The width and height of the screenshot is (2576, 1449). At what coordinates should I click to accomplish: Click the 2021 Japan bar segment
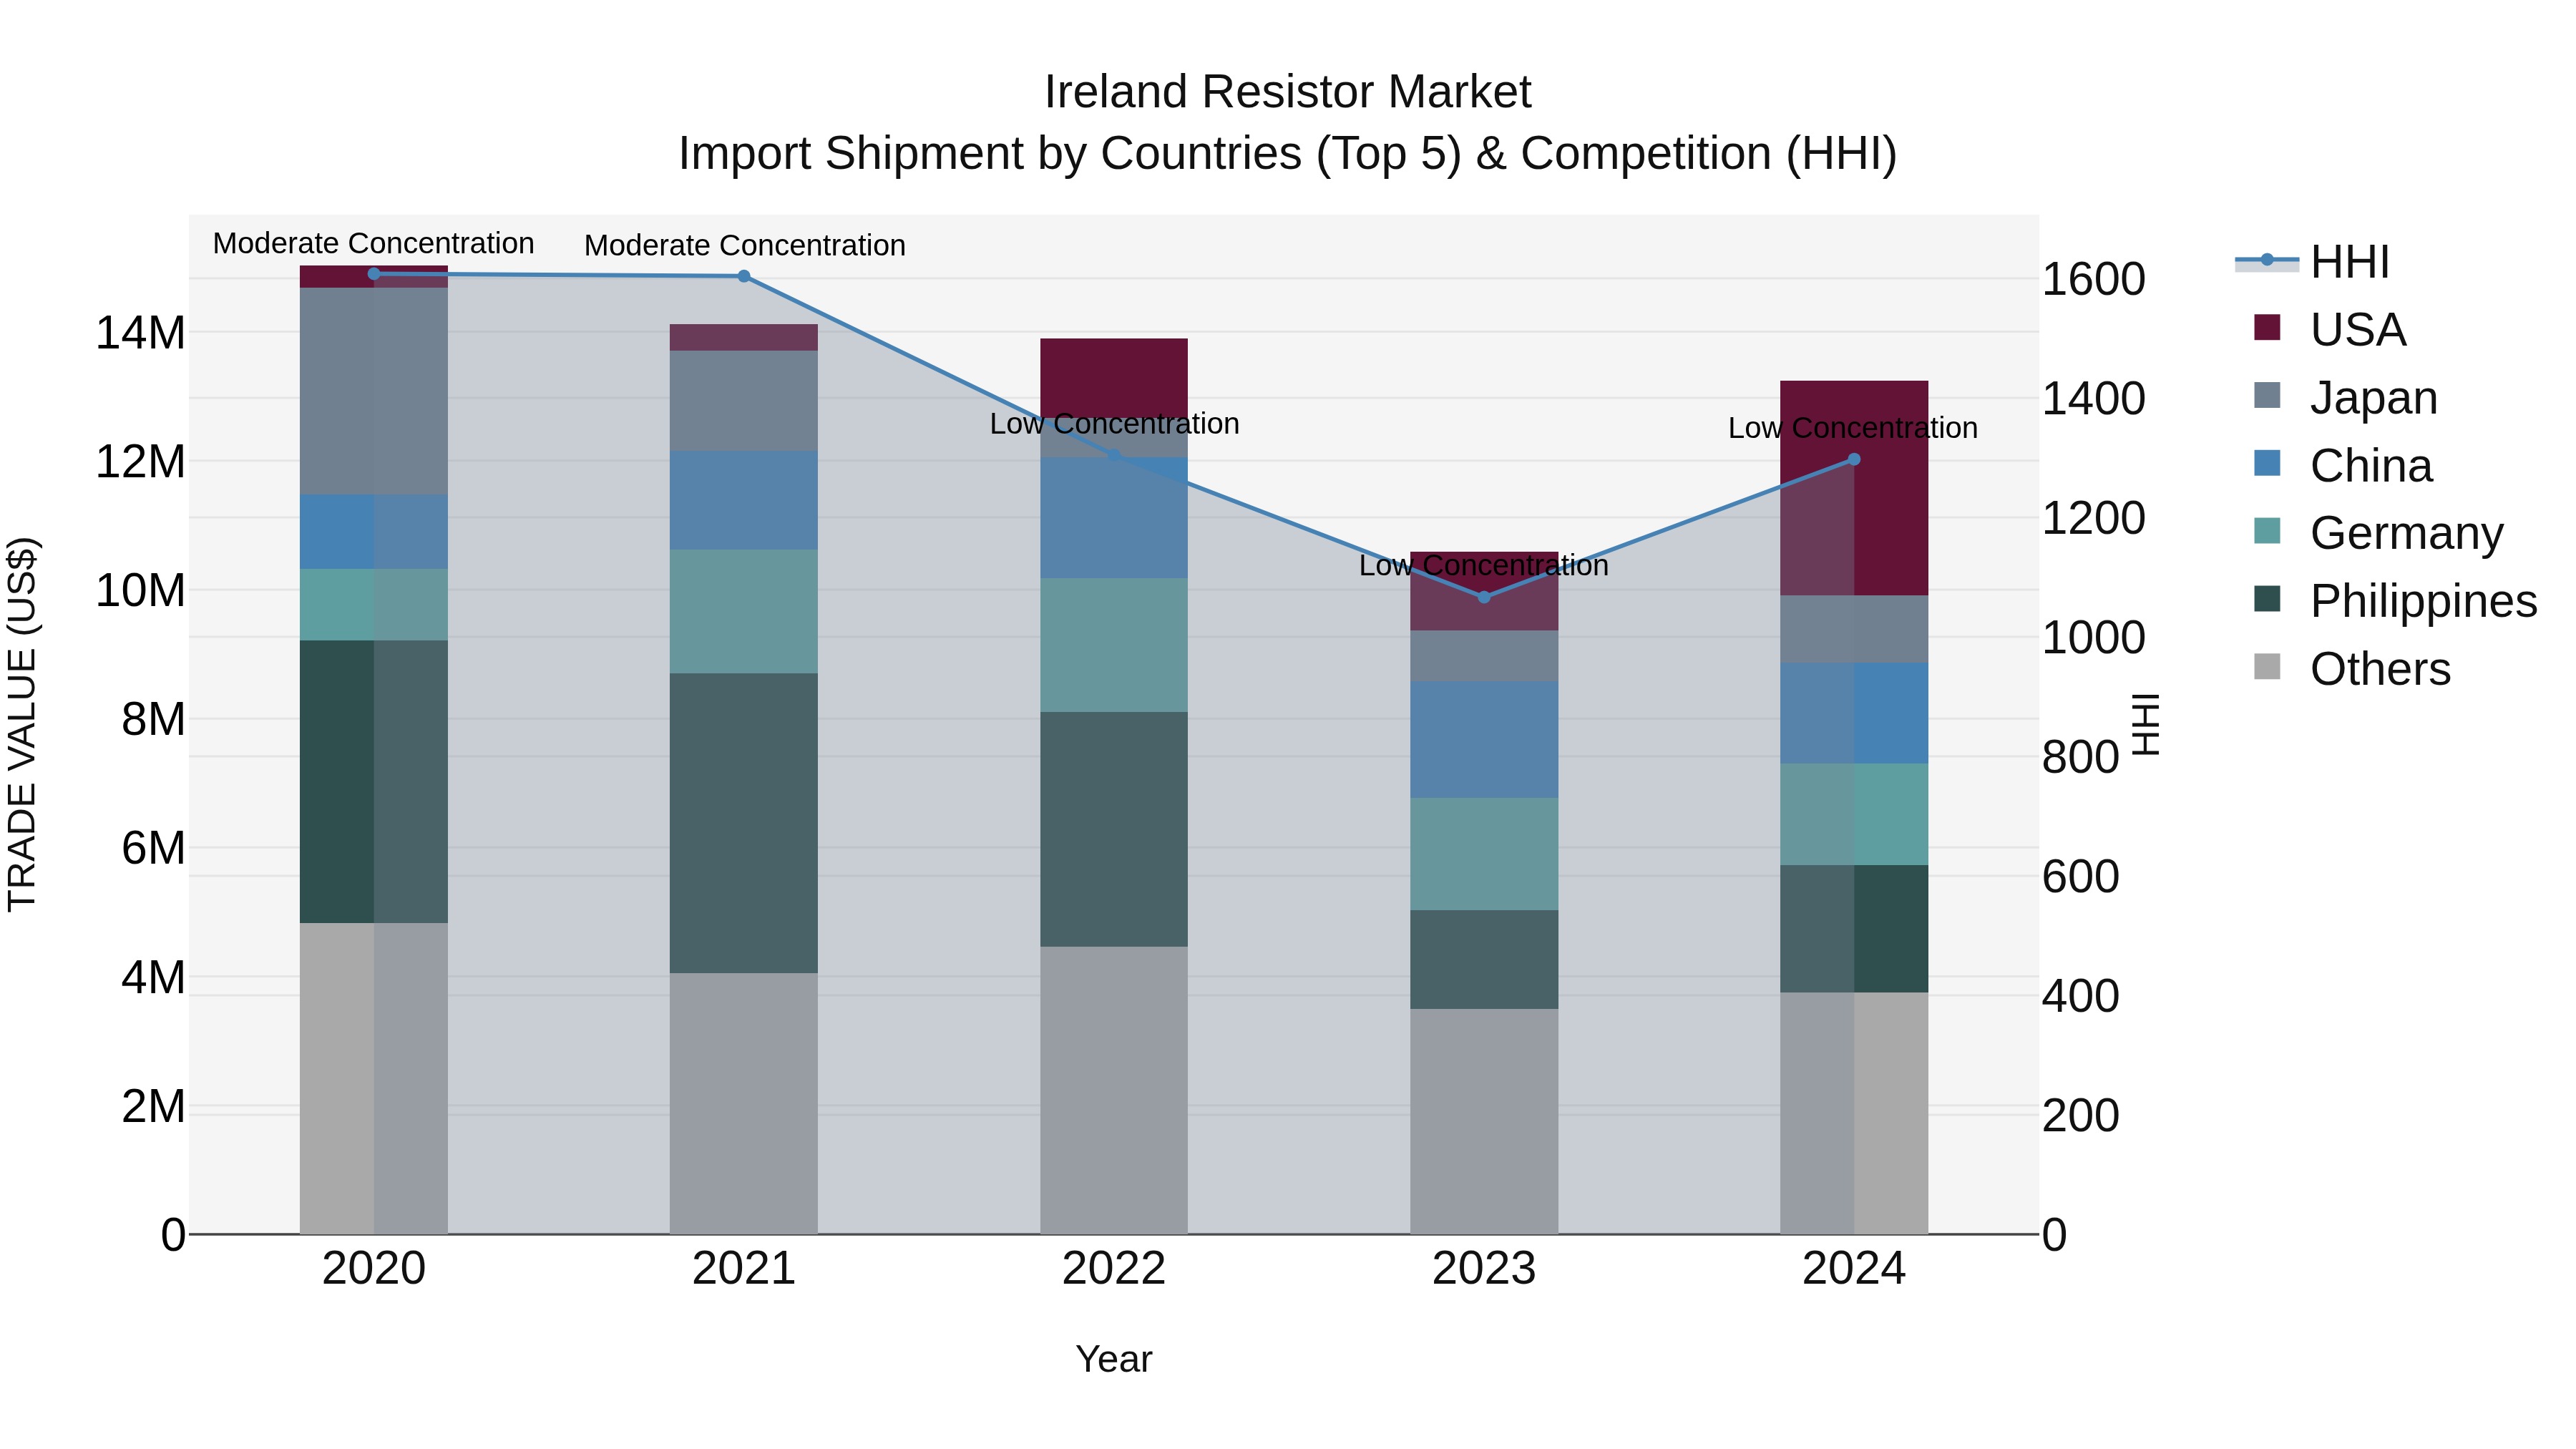pos(744,401)
